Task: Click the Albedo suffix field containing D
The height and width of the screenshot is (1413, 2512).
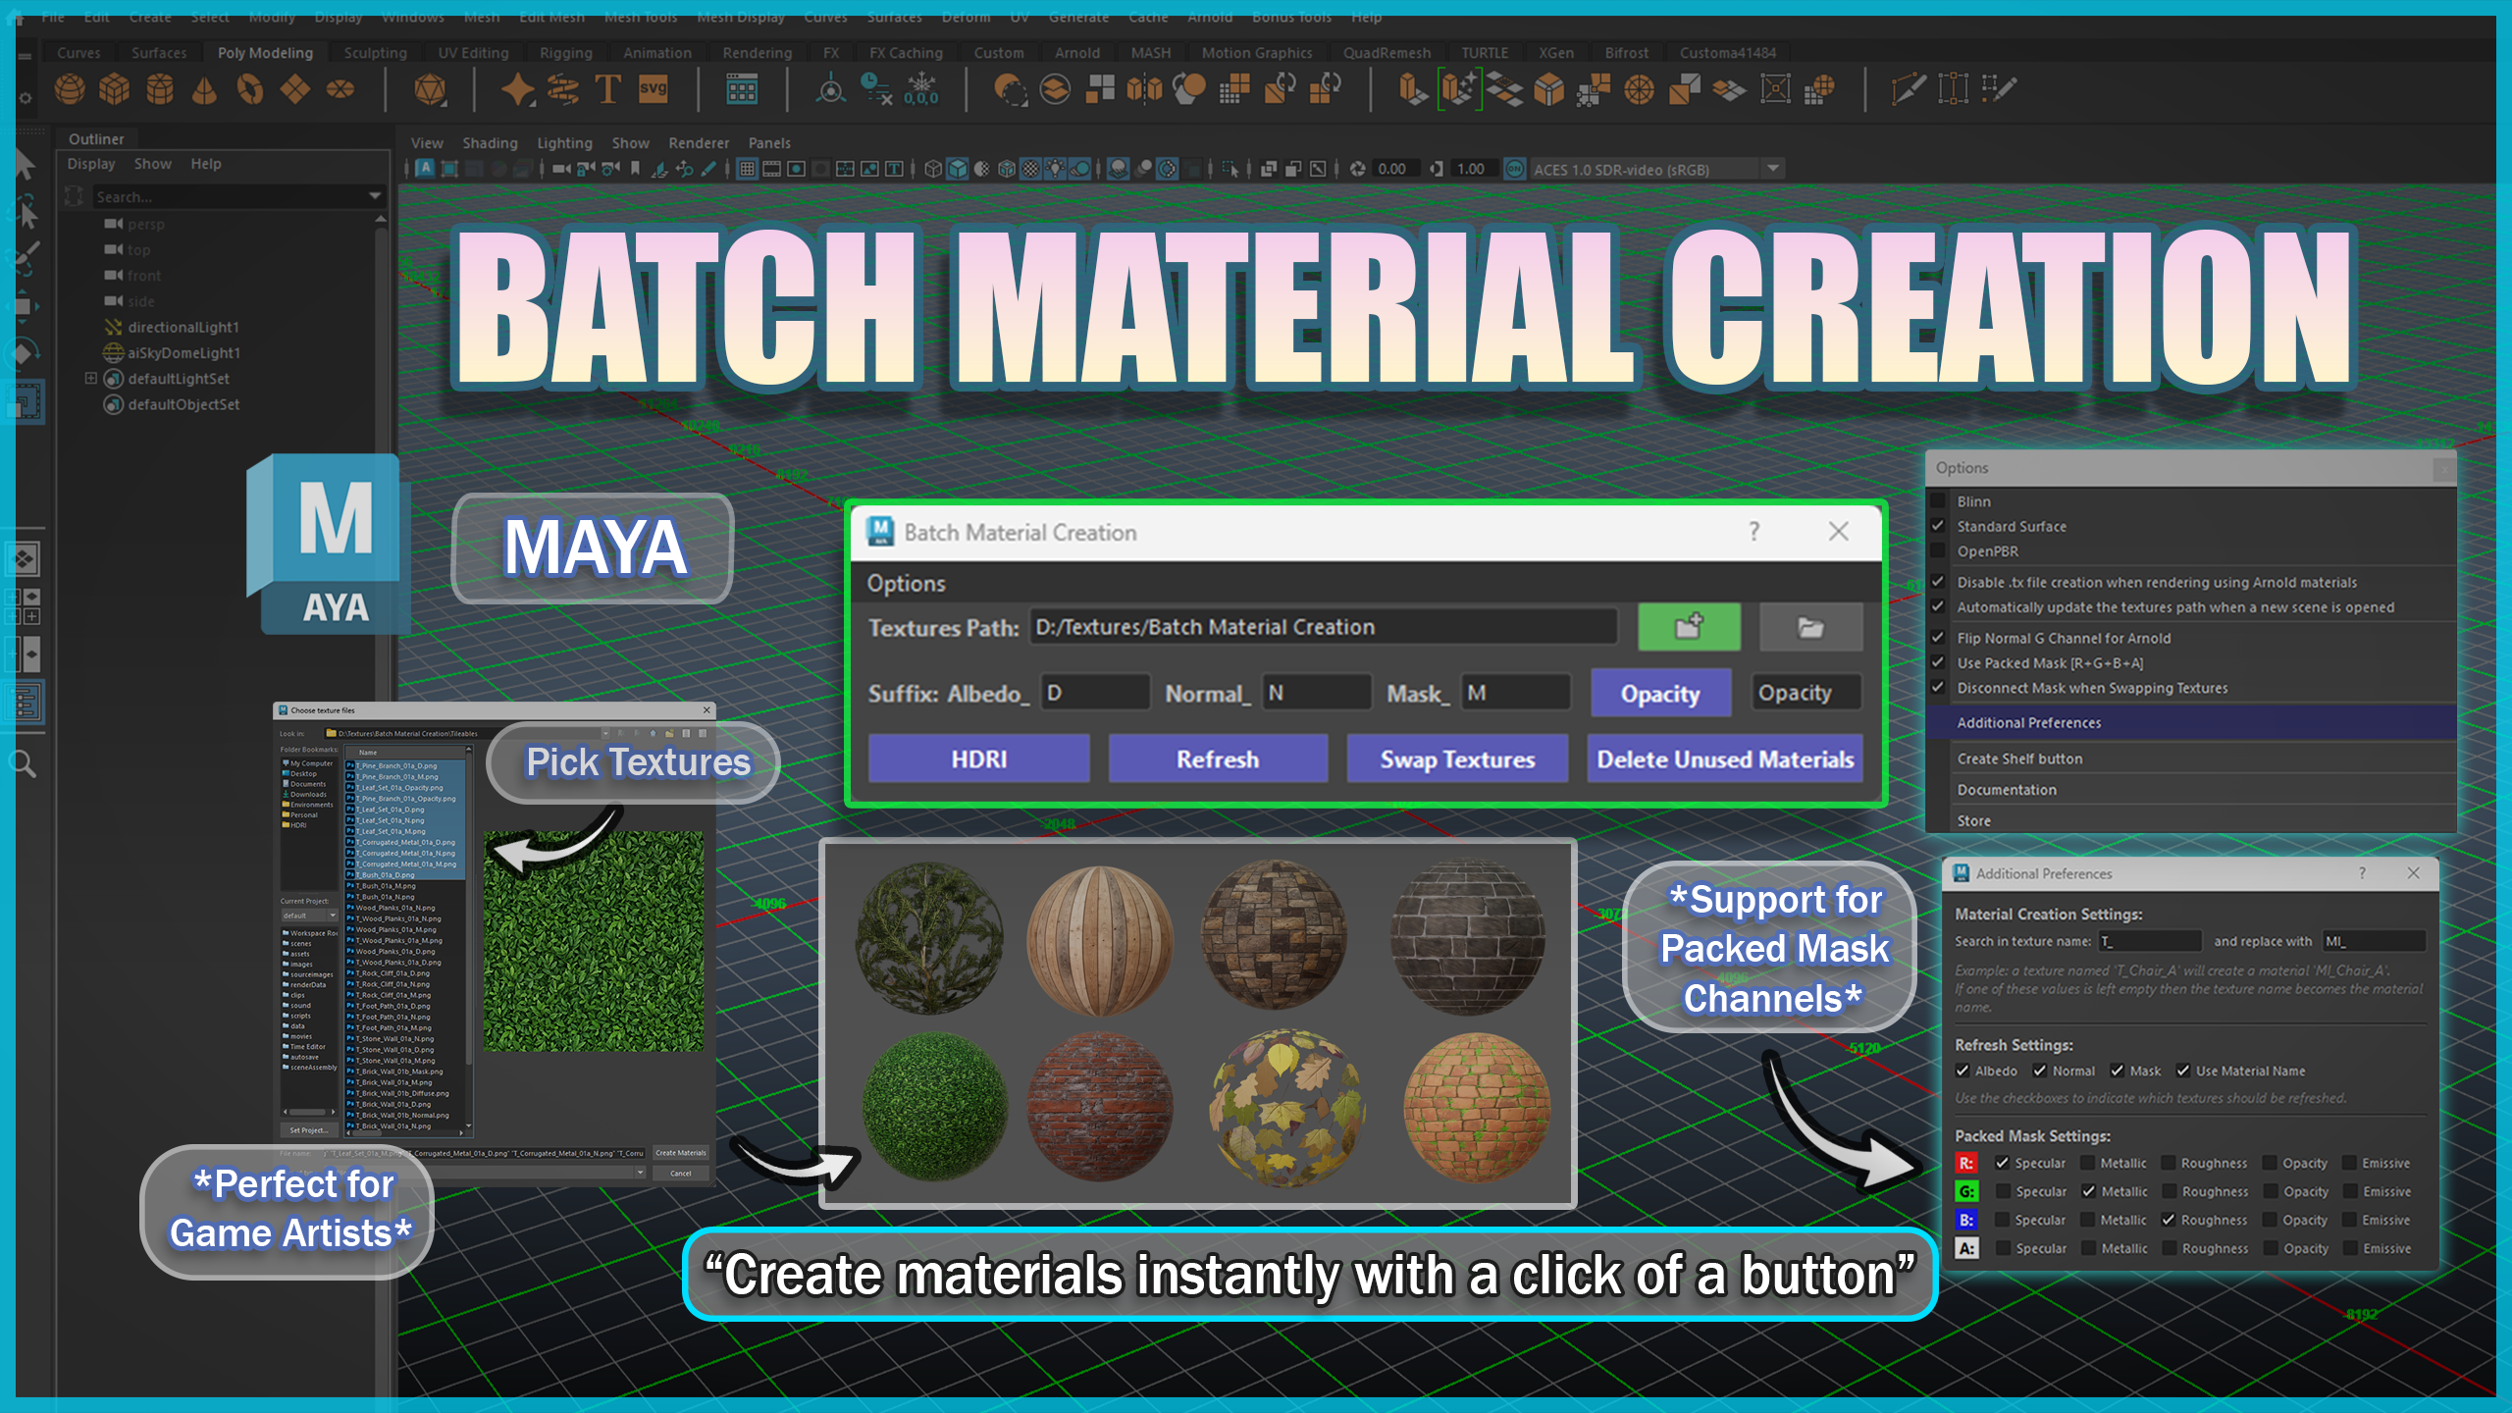Action: [x=1094, y=693]
